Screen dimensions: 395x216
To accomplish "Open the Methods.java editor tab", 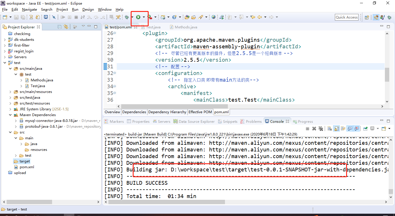I will (186, 27).
